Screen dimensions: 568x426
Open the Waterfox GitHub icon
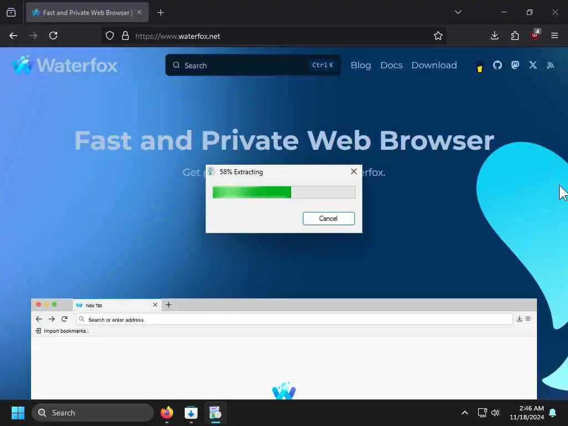coord(498,65)
